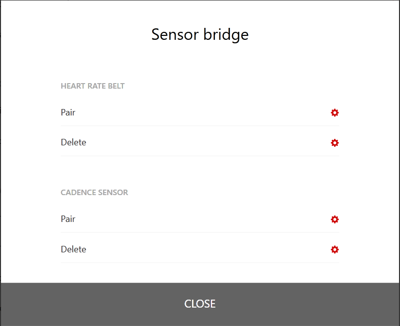Click the divider line below Heart Rate Belt Delete
The width and height of the screenshot is (400, 326).
[x=200, y=156]
